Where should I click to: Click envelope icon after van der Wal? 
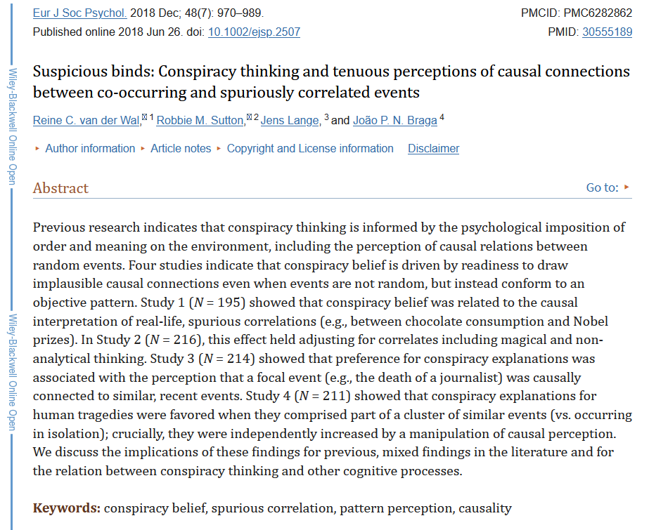(144, 117)
